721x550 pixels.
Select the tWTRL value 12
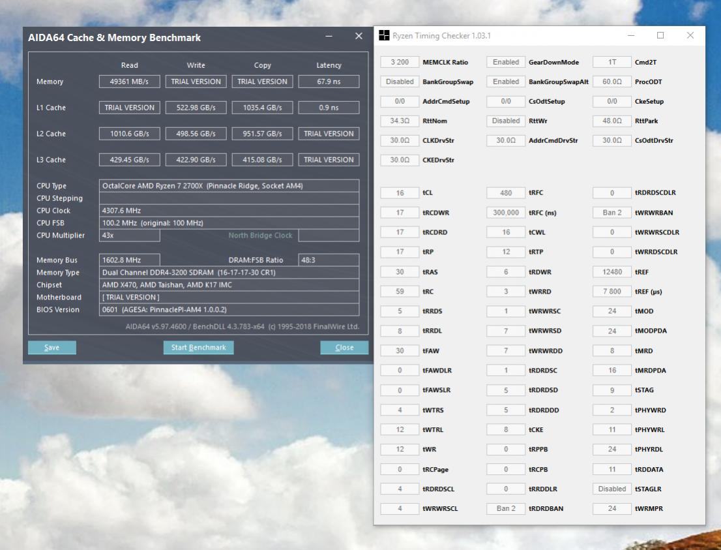400,429
